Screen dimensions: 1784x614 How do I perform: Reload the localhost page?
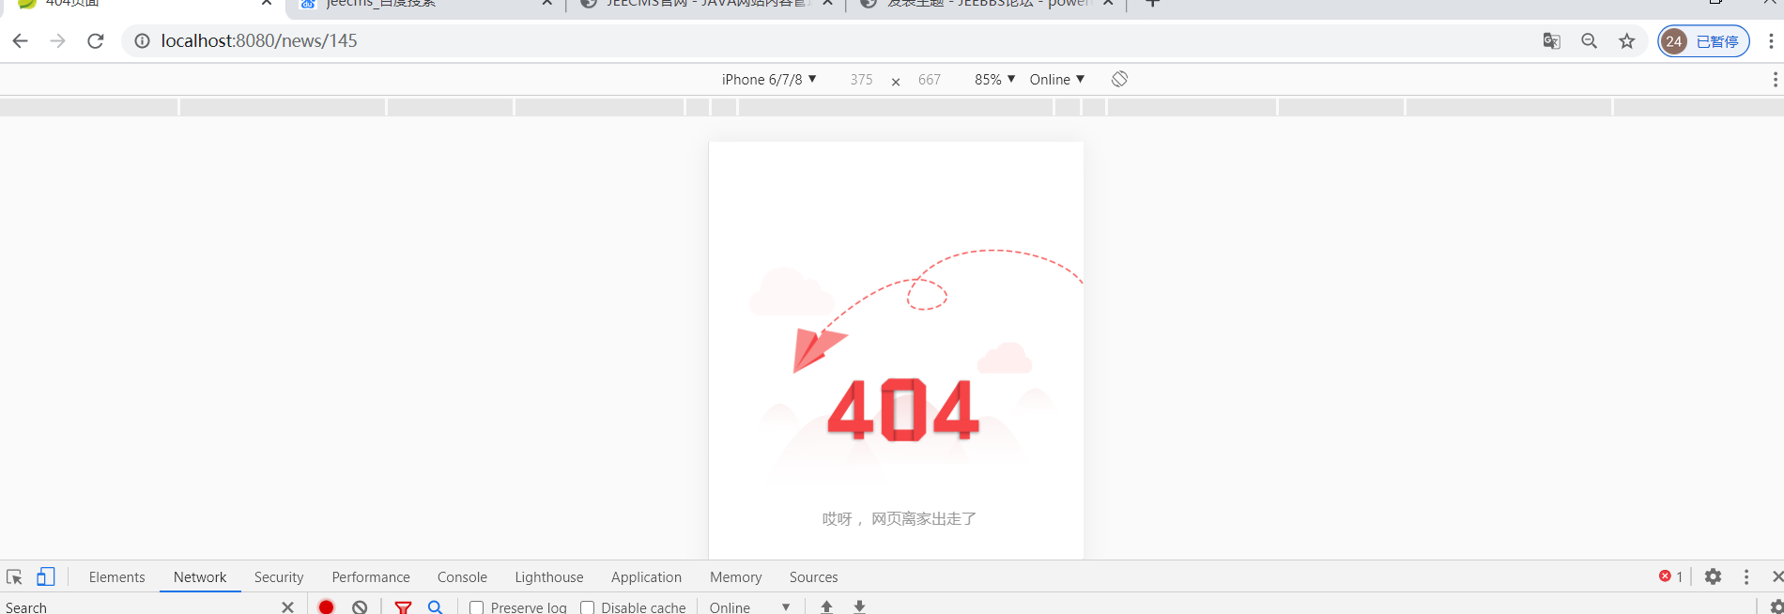click(x=96, y=41)
